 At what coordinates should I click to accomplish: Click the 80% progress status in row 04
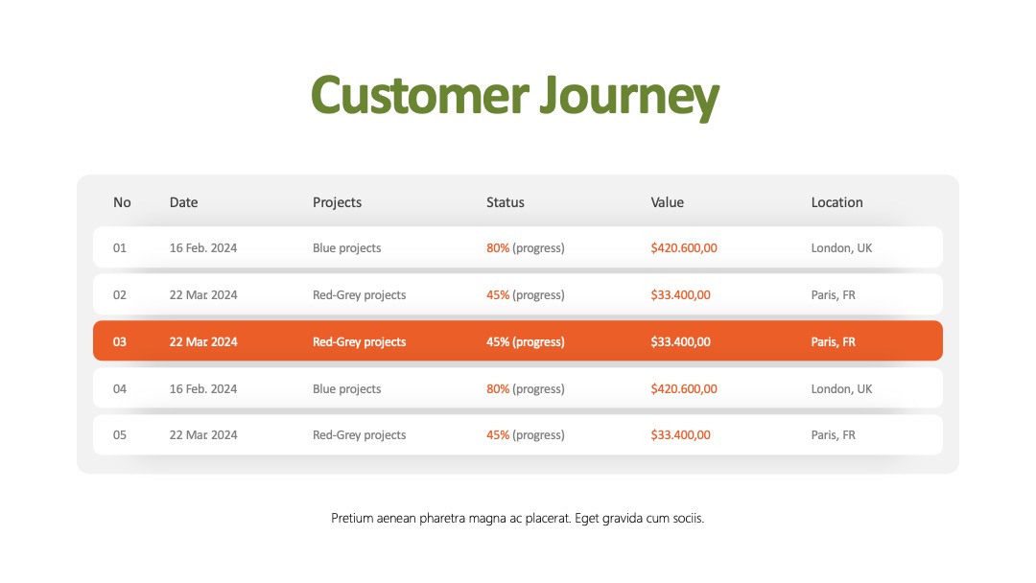(x=526, y=389)
